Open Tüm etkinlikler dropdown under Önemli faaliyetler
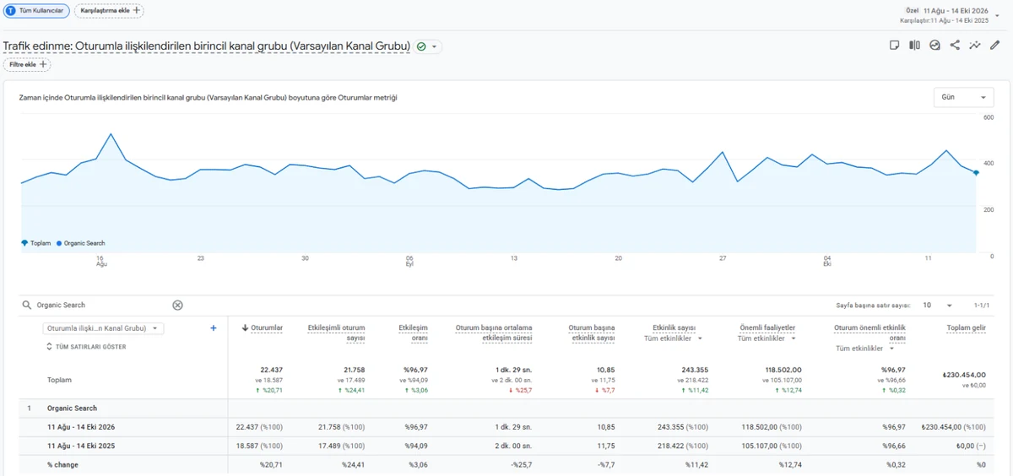Image resolution: width=1013 pixels, height=476 pixels. pos(767,338)
